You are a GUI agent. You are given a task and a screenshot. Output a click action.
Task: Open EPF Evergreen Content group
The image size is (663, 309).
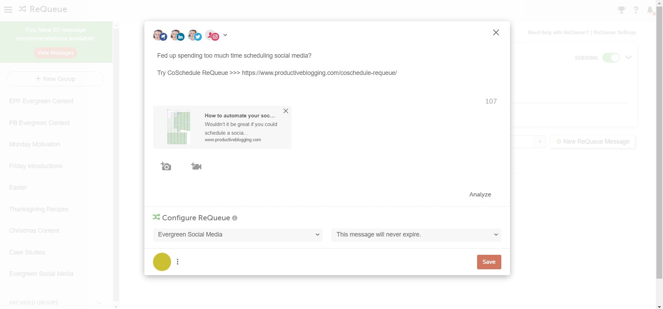tap(41, 101)
